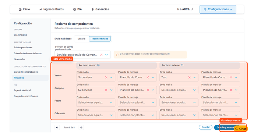Open Credenciales in the sidebar
Screen dimensions: 254x135
20,35
